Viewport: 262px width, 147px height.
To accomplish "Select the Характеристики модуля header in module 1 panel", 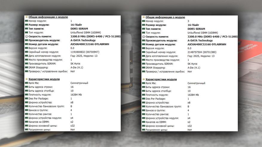I will [44, 79].
